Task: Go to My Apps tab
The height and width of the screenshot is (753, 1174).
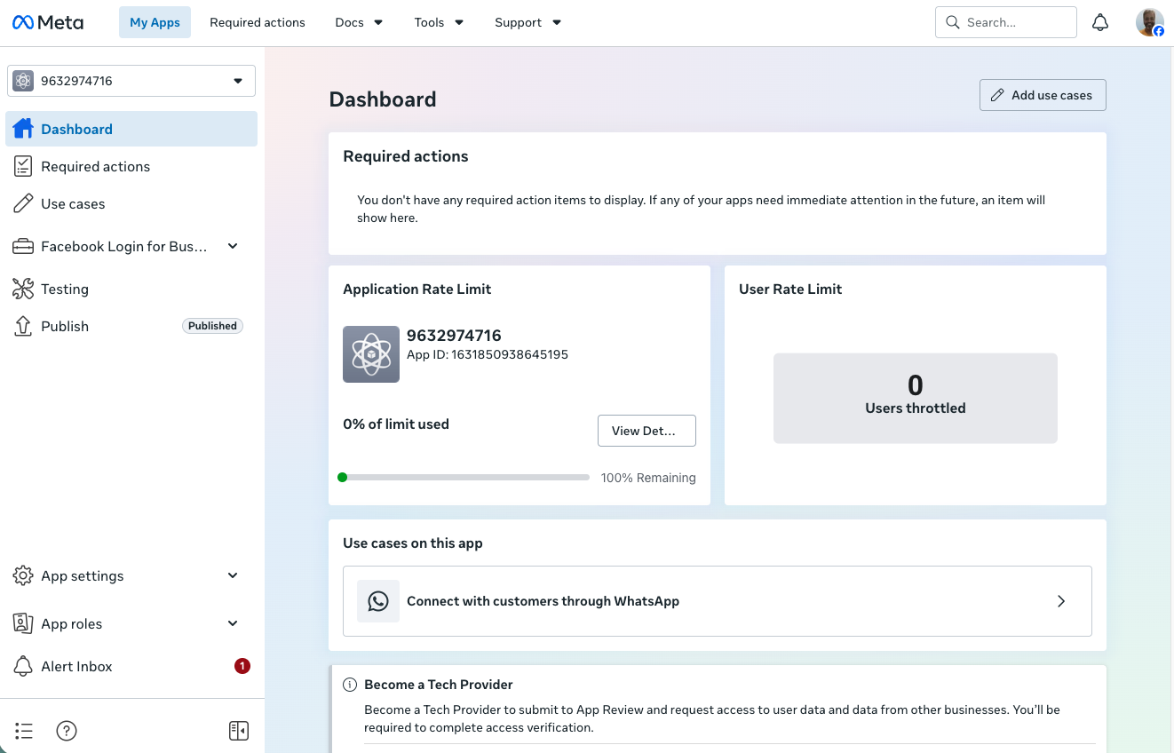Action: tap(155, 22)
